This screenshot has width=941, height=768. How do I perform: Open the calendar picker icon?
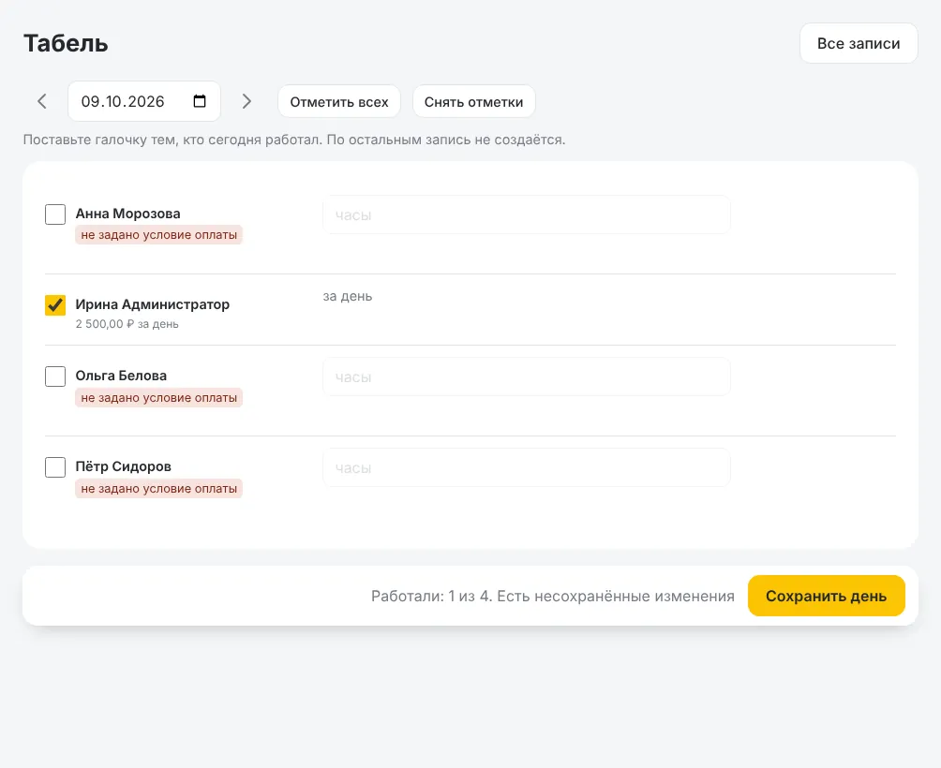200,101
